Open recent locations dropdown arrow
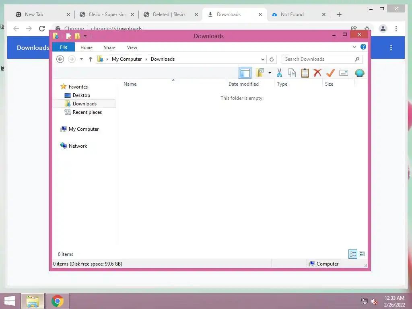Screen dimensions: 412x309 tap(81, 59)
